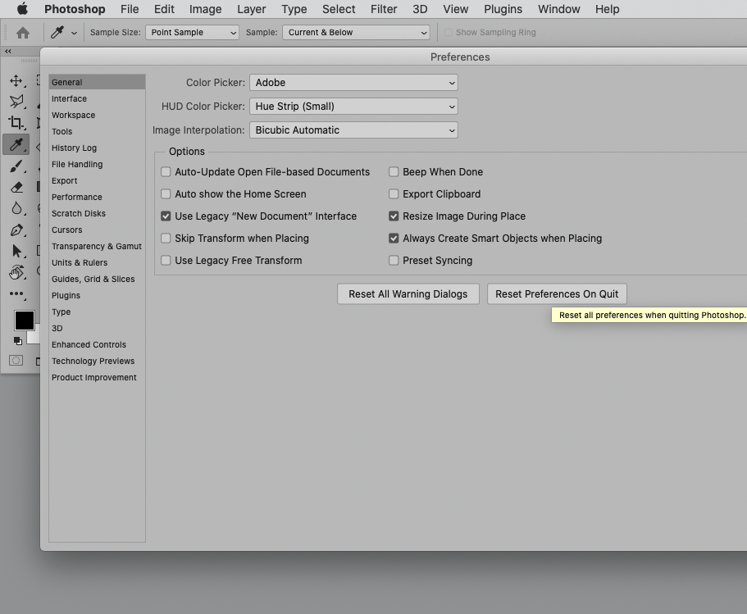Viewport: 747px width, 614px height.
Task: Check Use Legacy Free Transform
Action: 166,261
